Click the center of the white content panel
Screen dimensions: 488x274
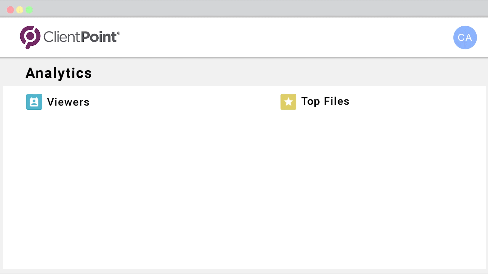click(244, 178)
